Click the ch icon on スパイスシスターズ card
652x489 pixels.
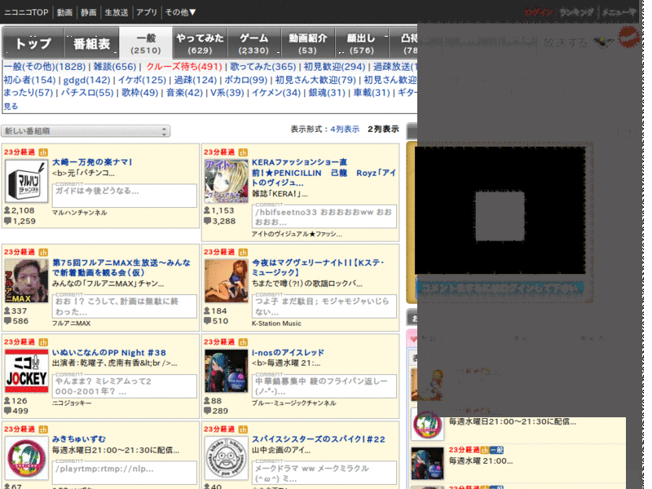point(243,430)
